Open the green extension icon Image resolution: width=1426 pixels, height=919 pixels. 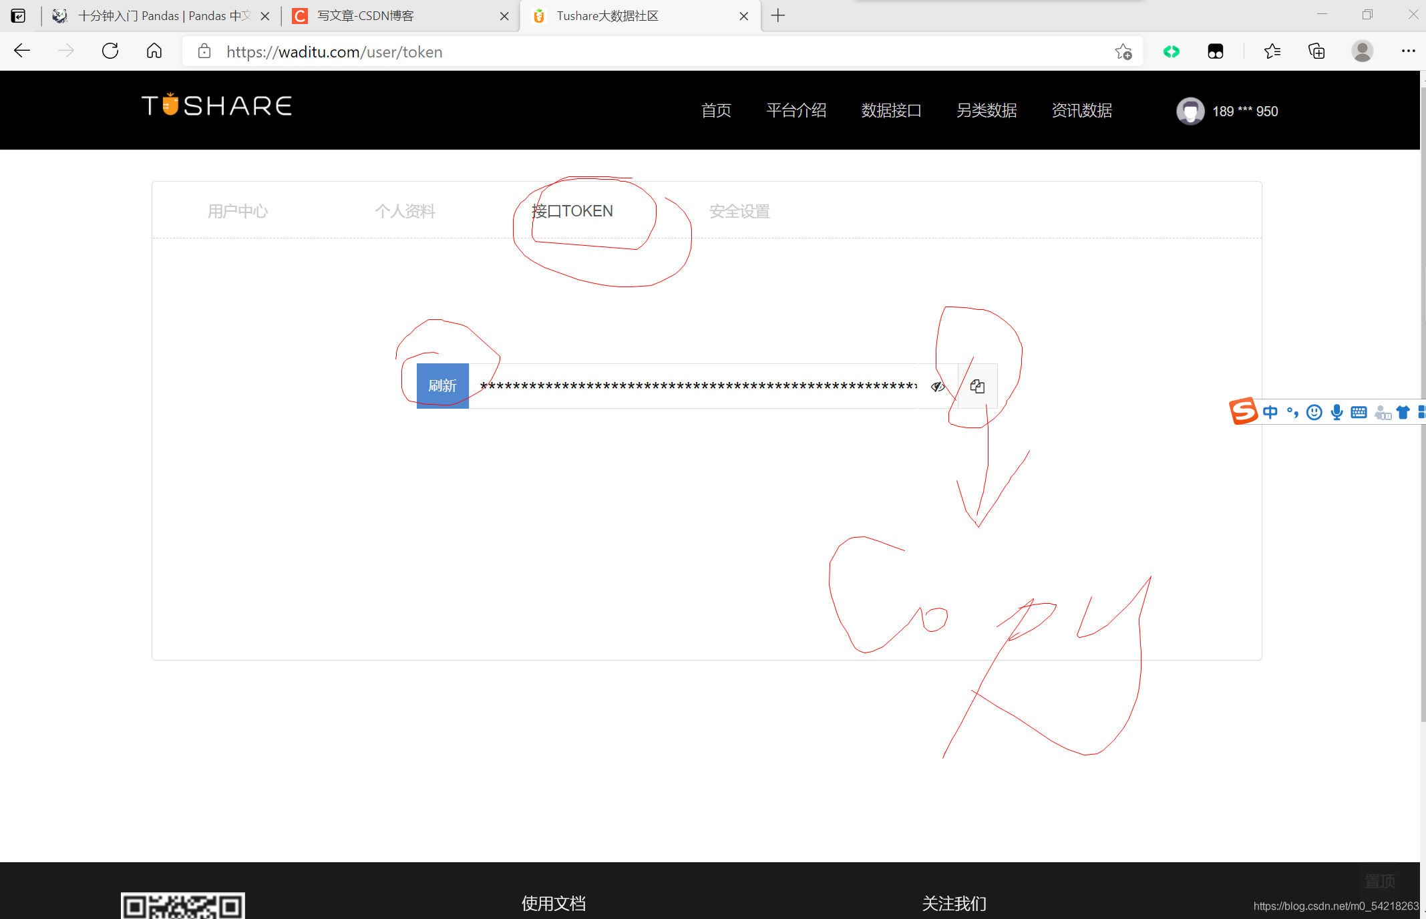tap(1172, 51)
